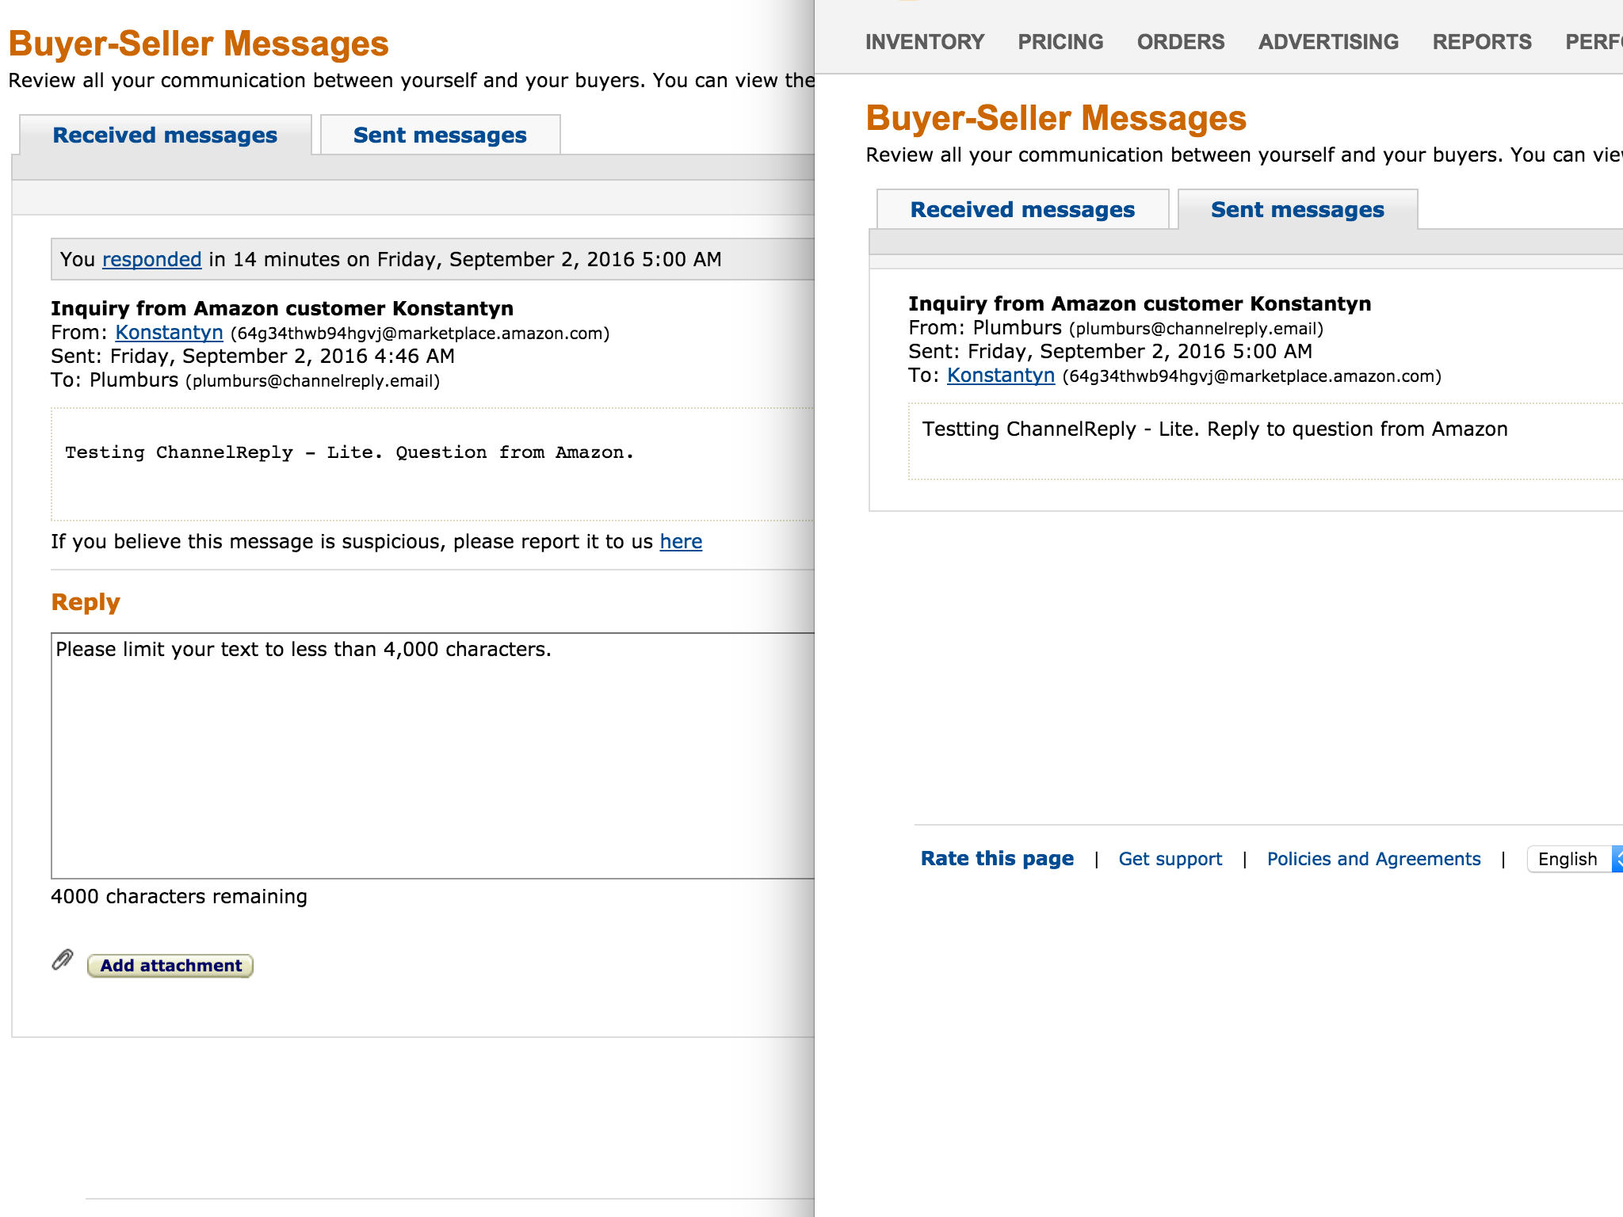
Task: Open the Advertising menu
Action: 1328,42
